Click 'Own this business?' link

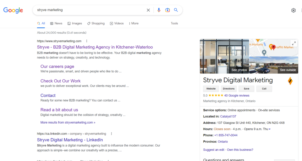point(240,150)
